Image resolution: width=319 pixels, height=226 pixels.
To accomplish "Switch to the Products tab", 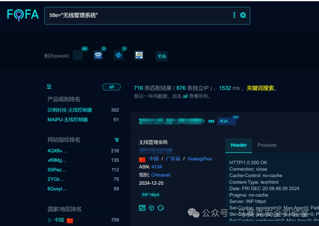I will pyautogui.click(x=267, y=145).
